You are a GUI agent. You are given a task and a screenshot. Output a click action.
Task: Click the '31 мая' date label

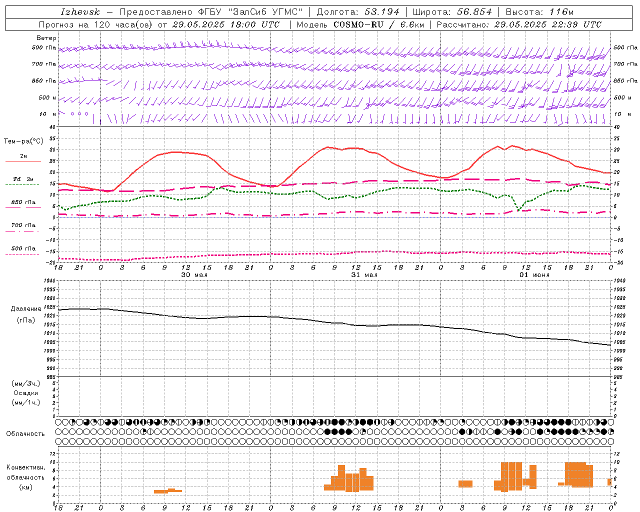(x=364, y=274)
